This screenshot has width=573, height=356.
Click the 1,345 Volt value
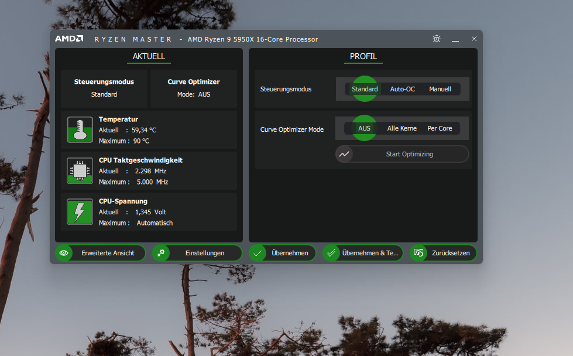(x=150, y=212)
